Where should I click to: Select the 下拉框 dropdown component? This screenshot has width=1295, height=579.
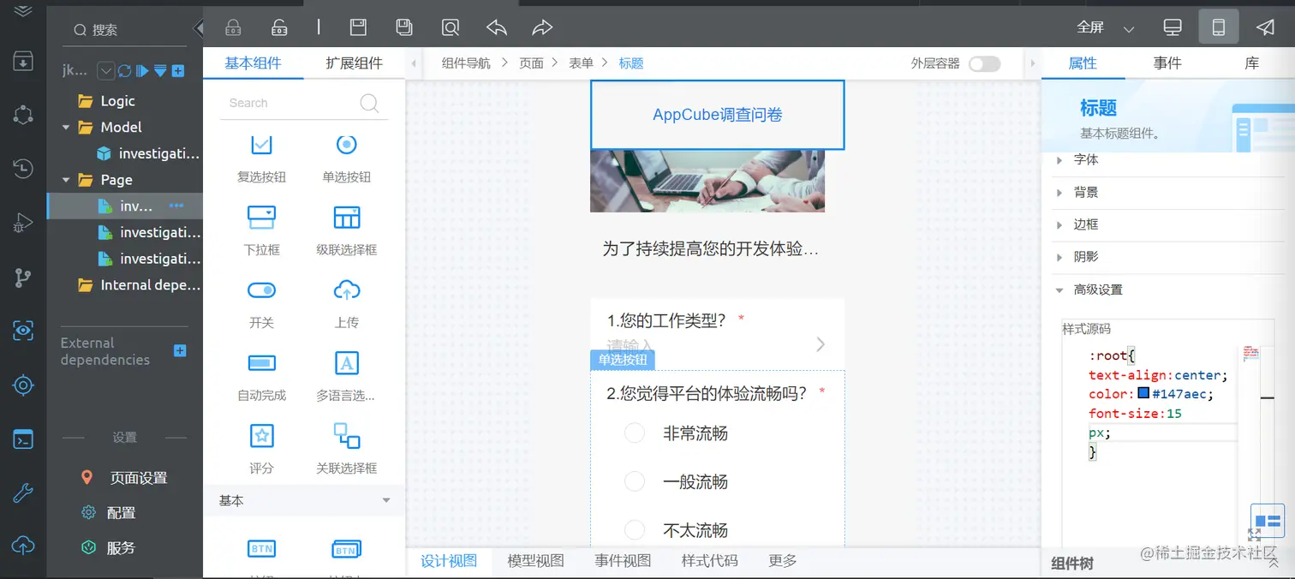pos(261,231)
